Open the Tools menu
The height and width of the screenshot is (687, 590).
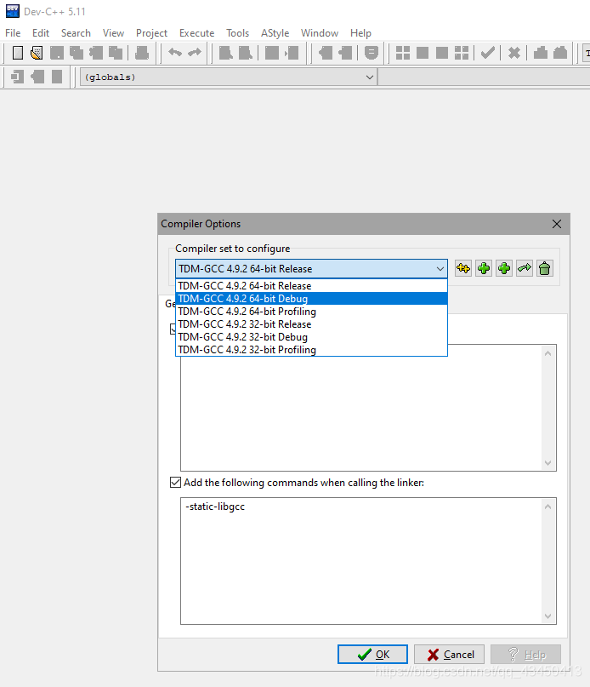coord(237,33)
